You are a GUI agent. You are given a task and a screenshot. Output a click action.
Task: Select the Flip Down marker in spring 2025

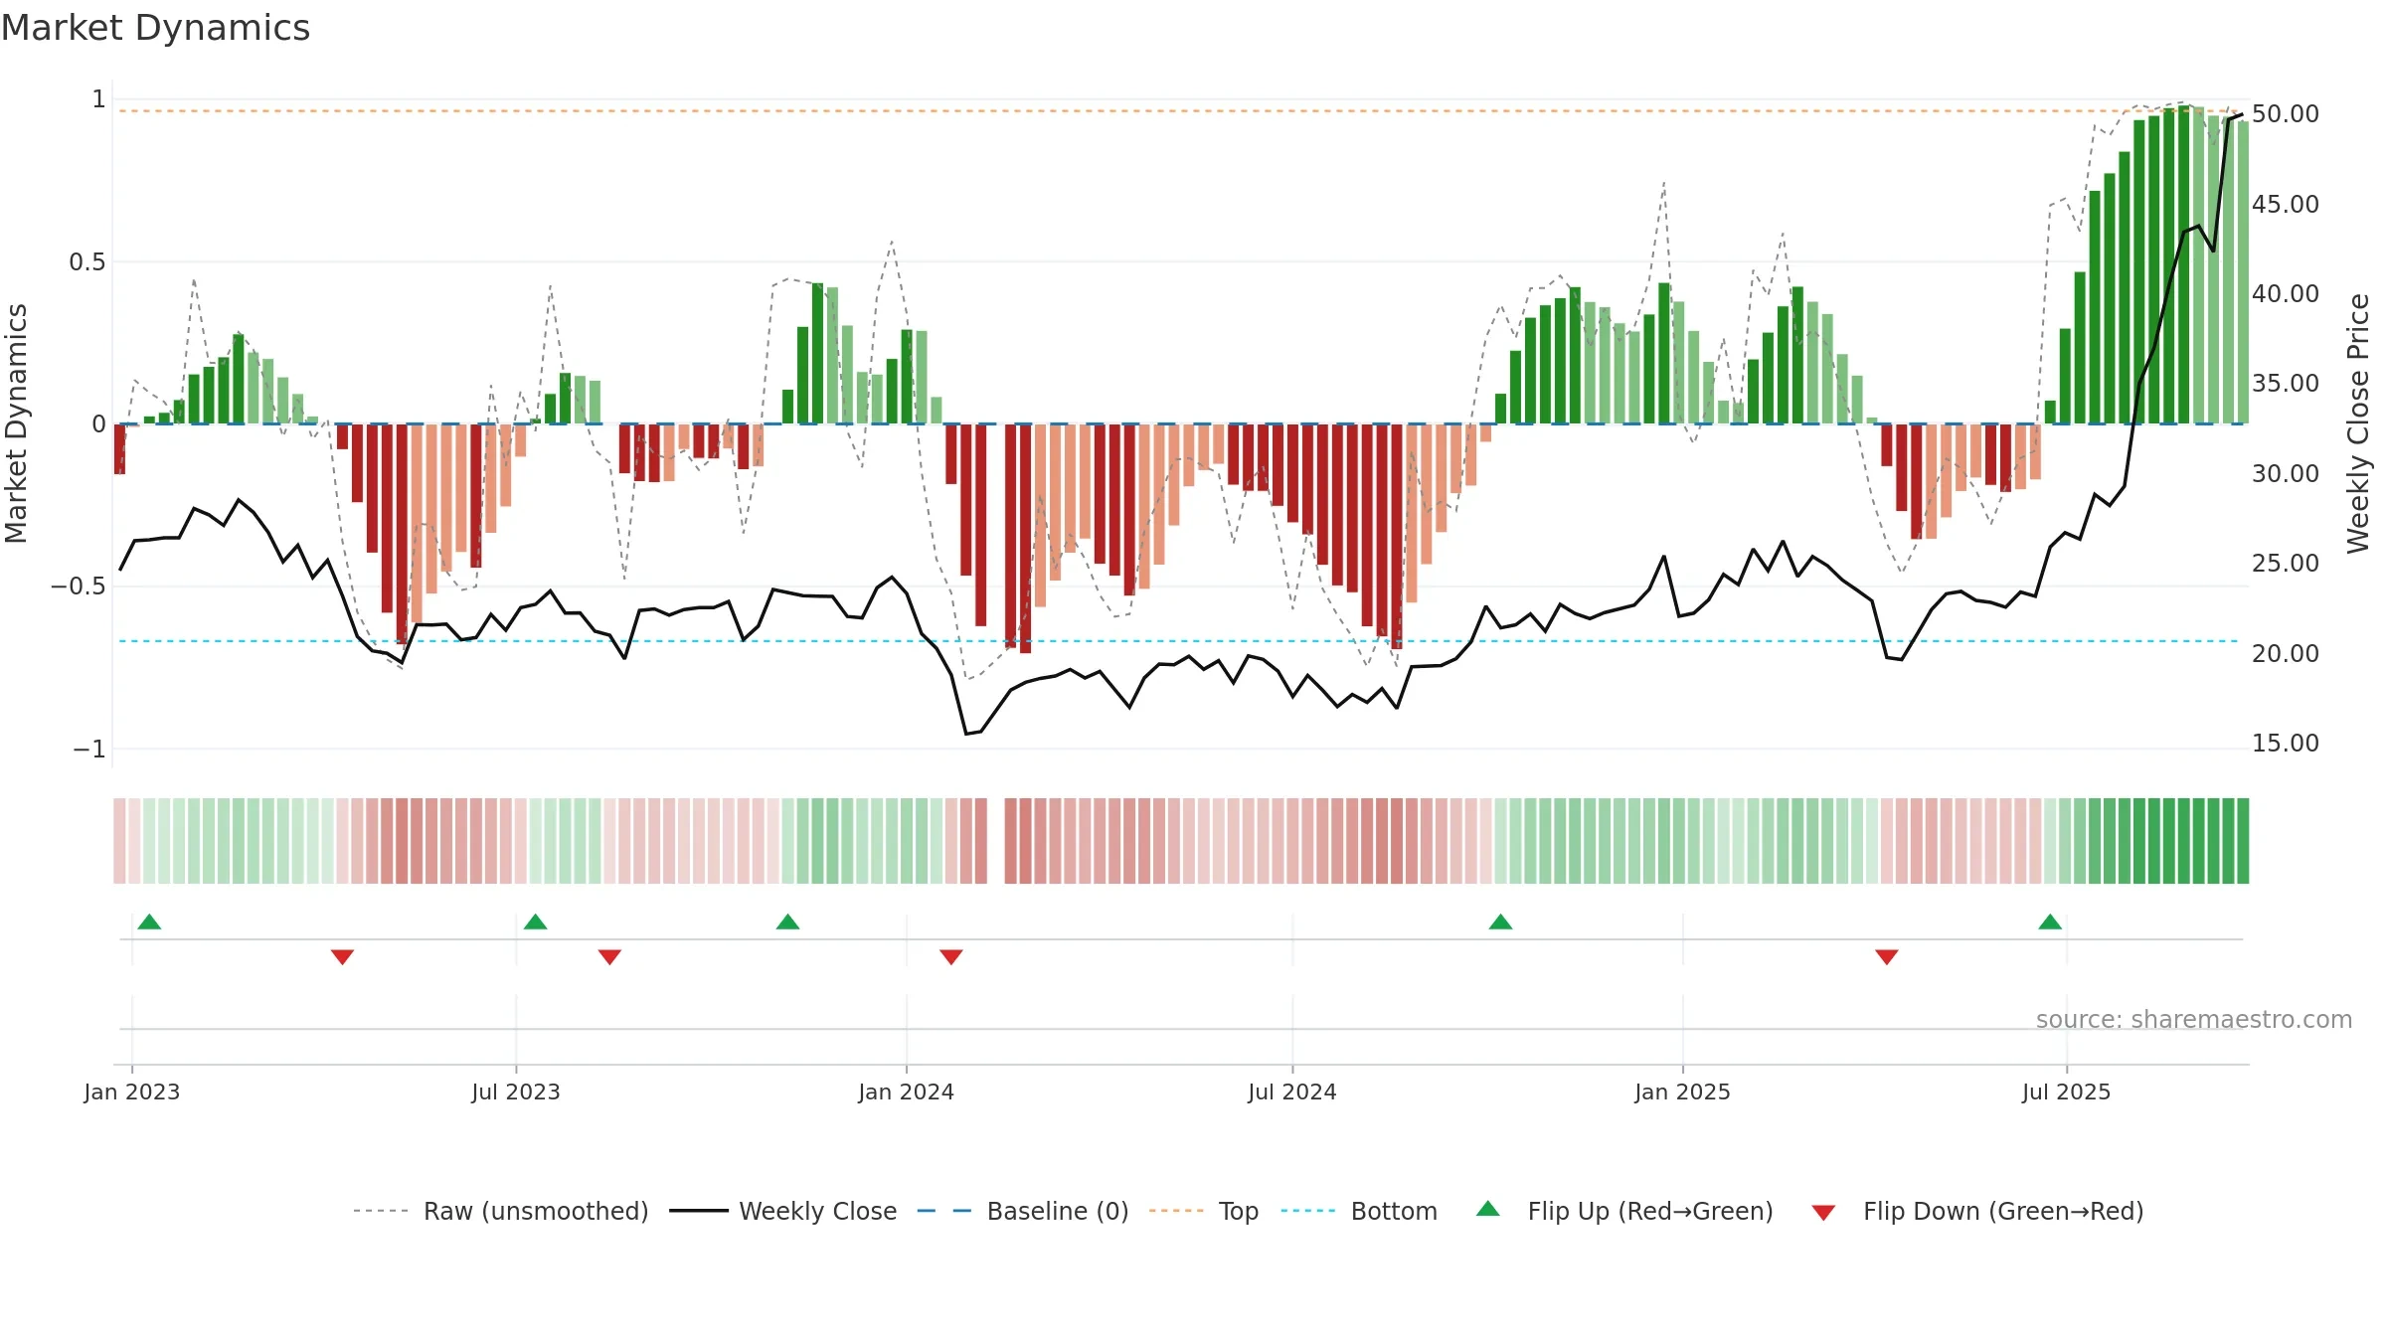tap(1887, 957)
